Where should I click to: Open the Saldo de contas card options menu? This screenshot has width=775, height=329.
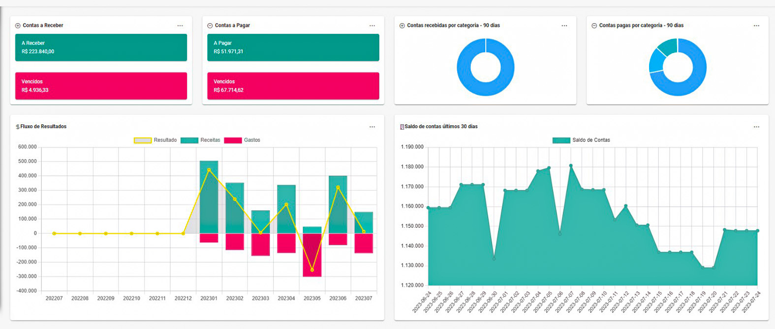point(756,127)
